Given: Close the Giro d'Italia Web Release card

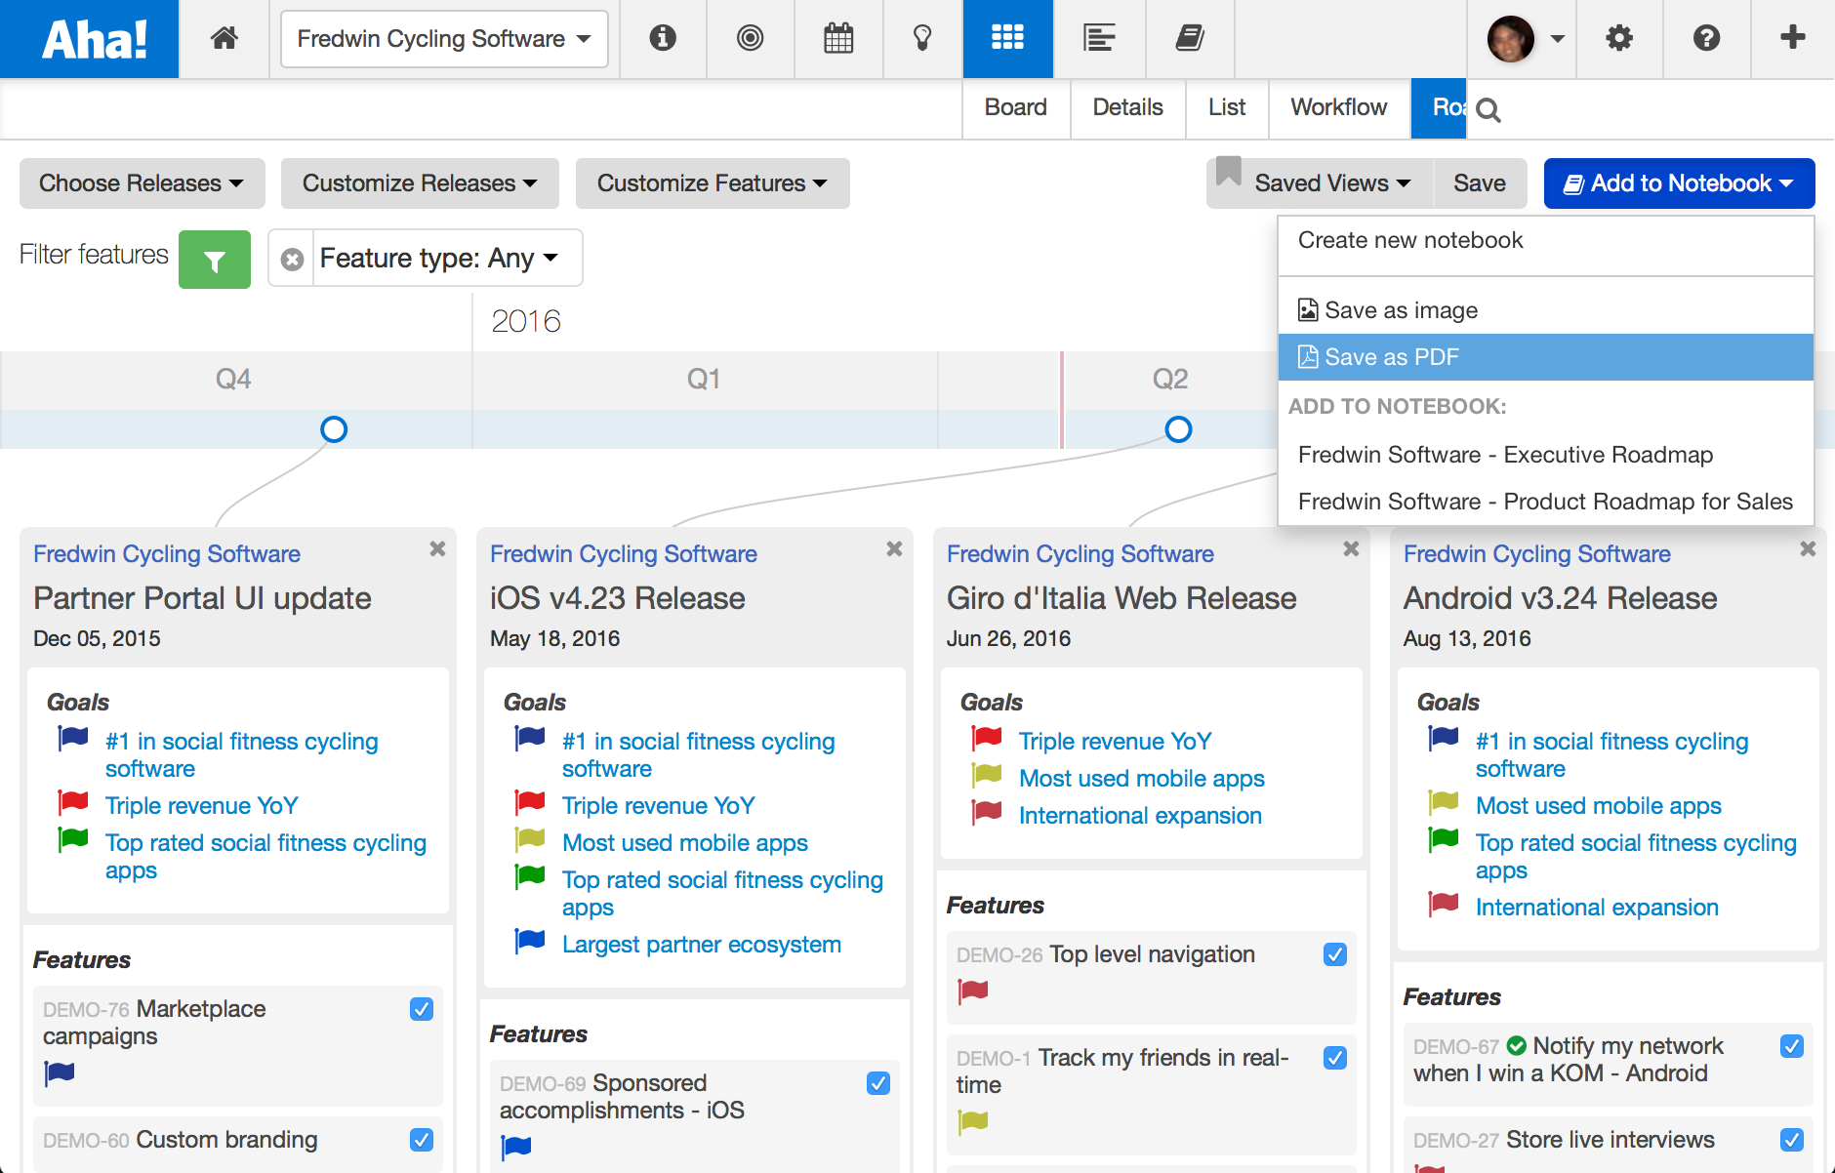Looking at the screenshot, I should [x=1351, y=549].
